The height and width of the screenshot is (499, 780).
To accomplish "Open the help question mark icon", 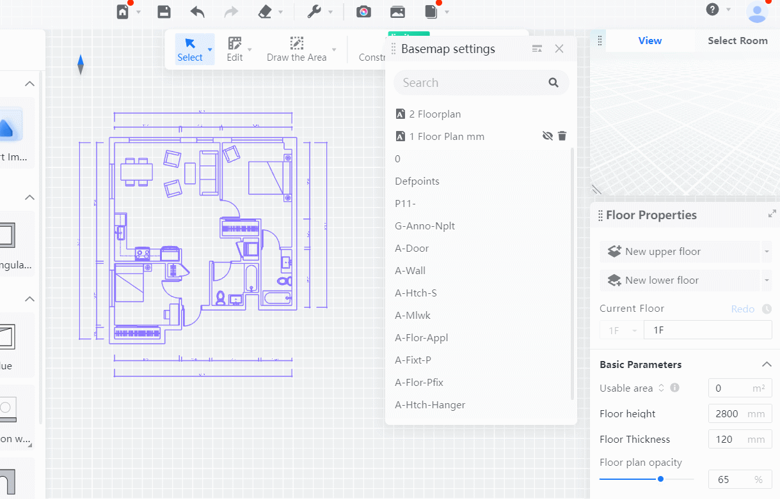I will tap(712, 10).
